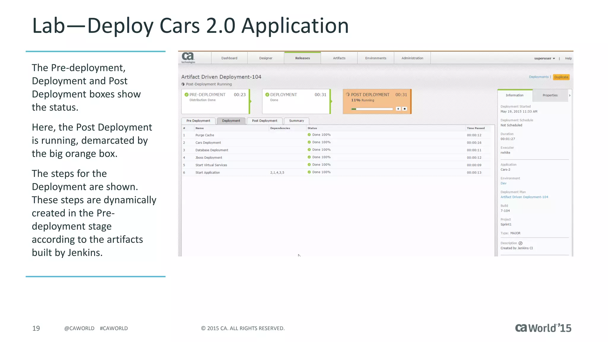Open the Information panel tab

514,95
